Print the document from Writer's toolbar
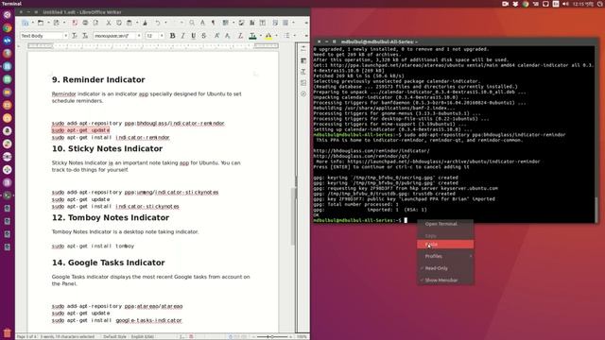This screenshot has width=605, height=340. [85, 23]
